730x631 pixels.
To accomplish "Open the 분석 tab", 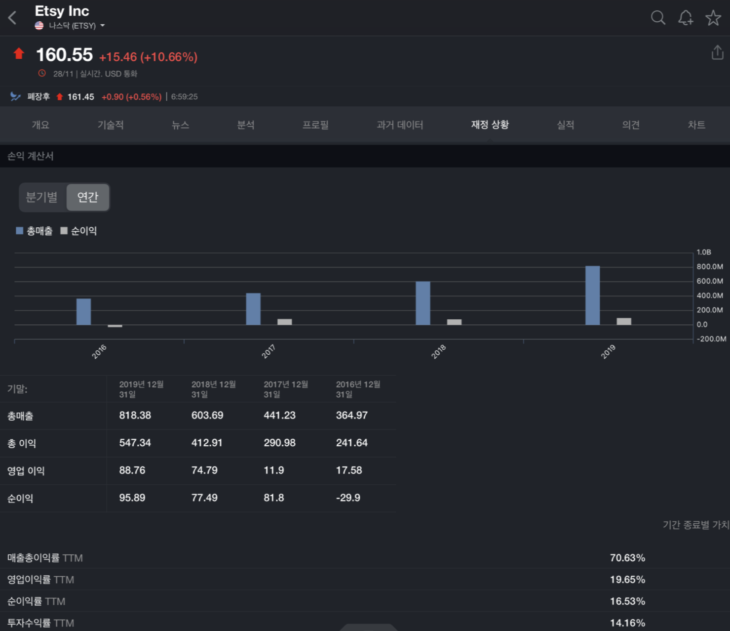I will 246,125.
